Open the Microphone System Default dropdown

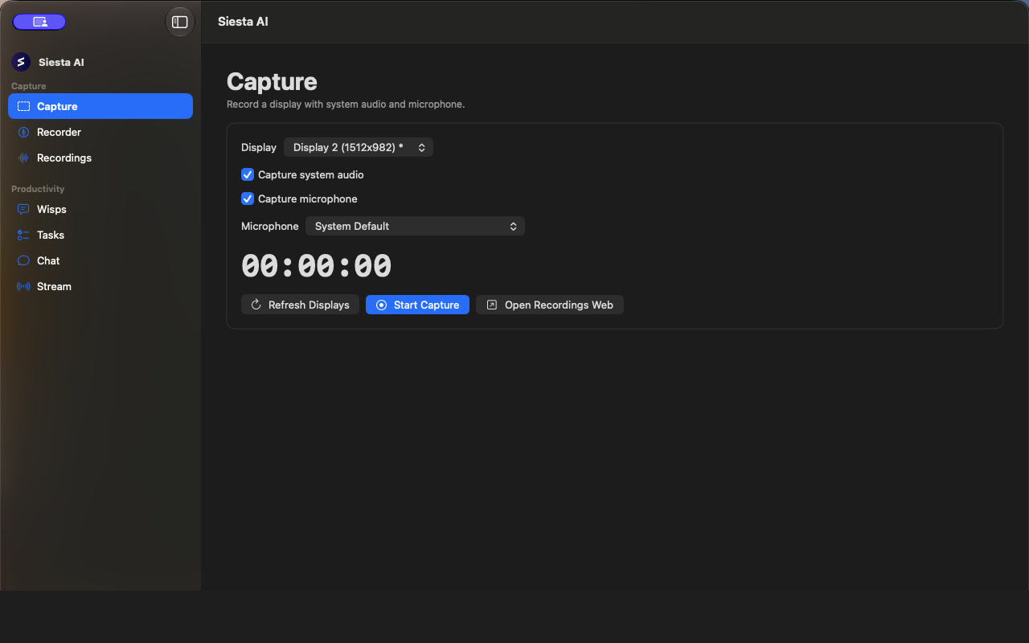tap(415, 226)
